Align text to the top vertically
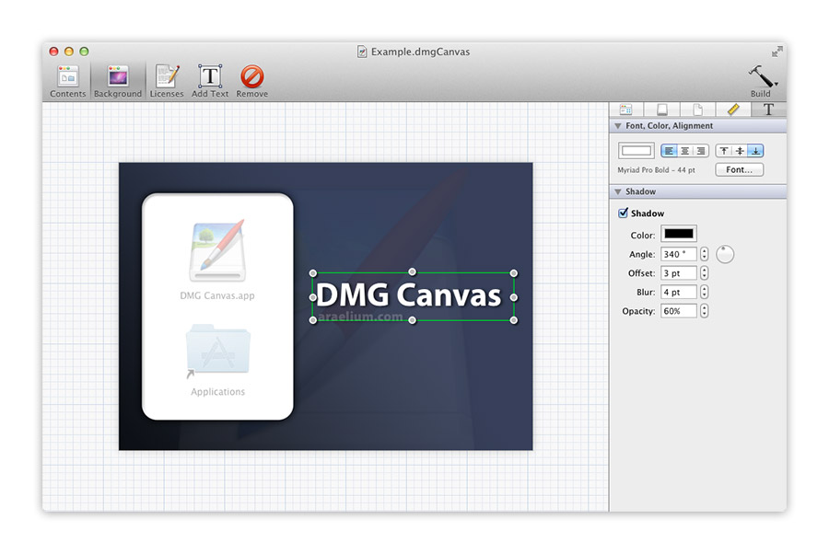 (x=724, y=151)
